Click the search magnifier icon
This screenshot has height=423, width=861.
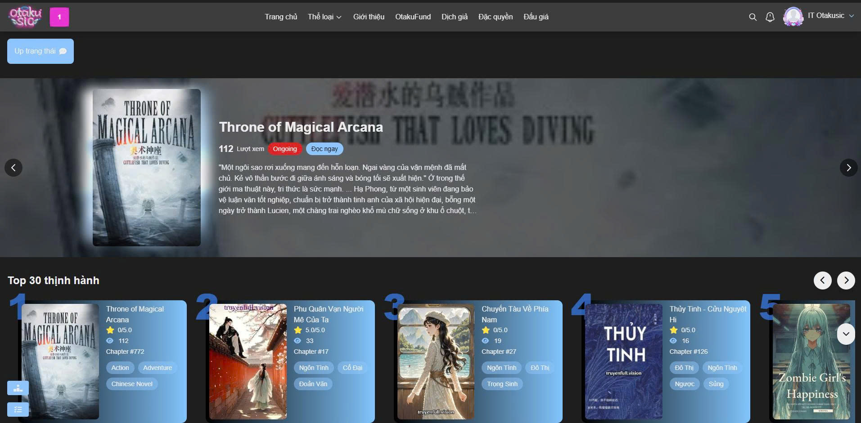coord(753,17)
